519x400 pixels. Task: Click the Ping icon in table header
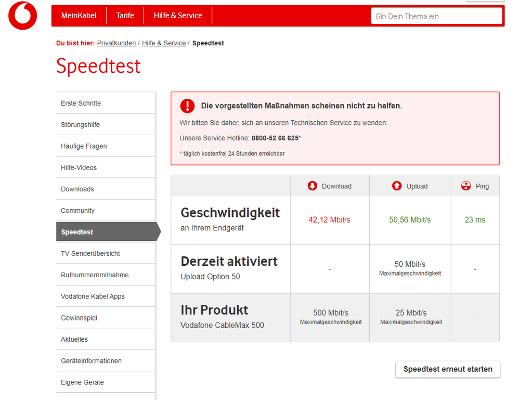tap(466, 186)
